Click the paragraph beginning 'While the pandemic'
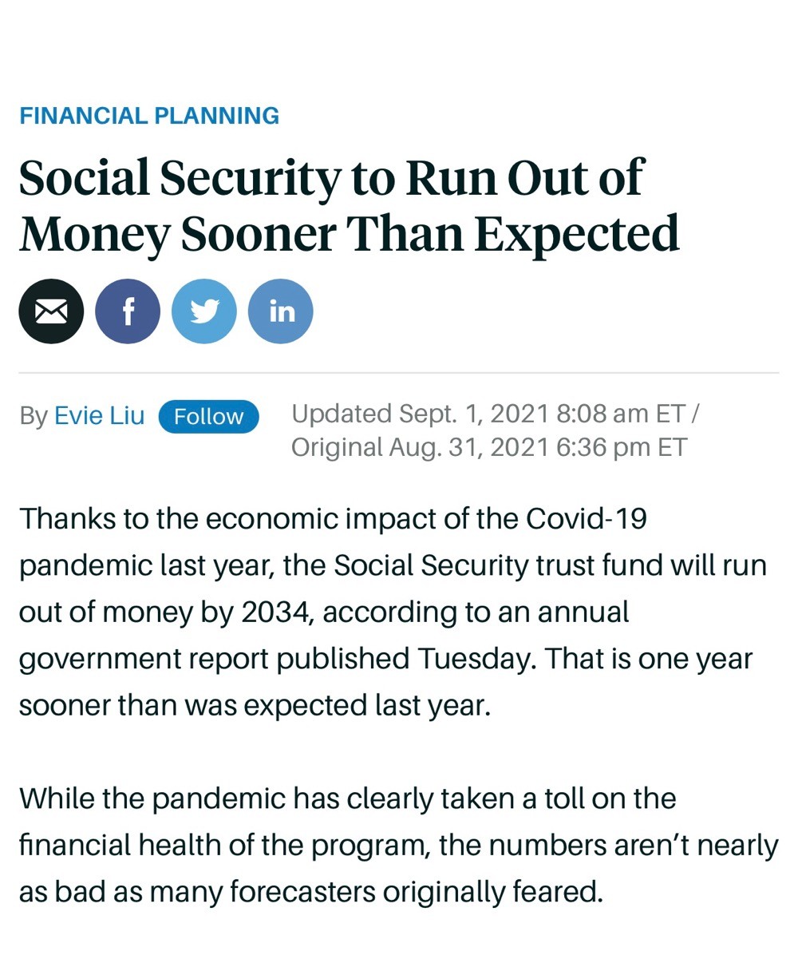The image size is (798, 959). tap(398, 845)
